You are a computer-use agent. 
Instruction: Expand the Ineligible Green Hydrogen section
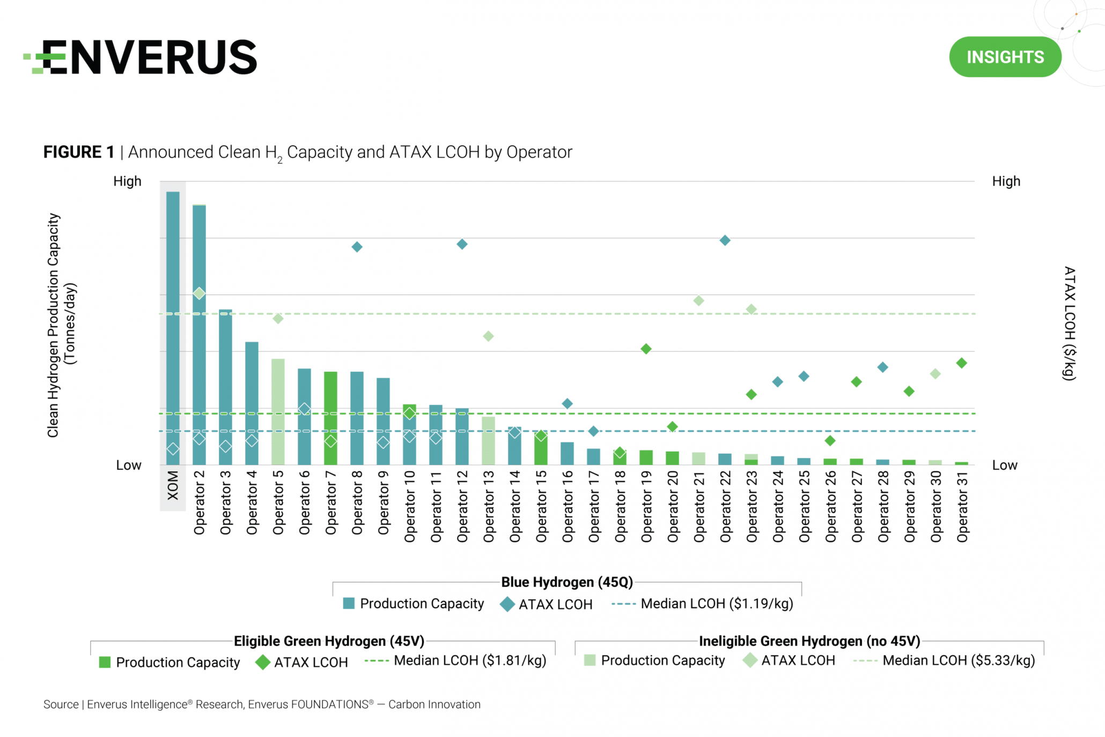(x=810, y=641)
